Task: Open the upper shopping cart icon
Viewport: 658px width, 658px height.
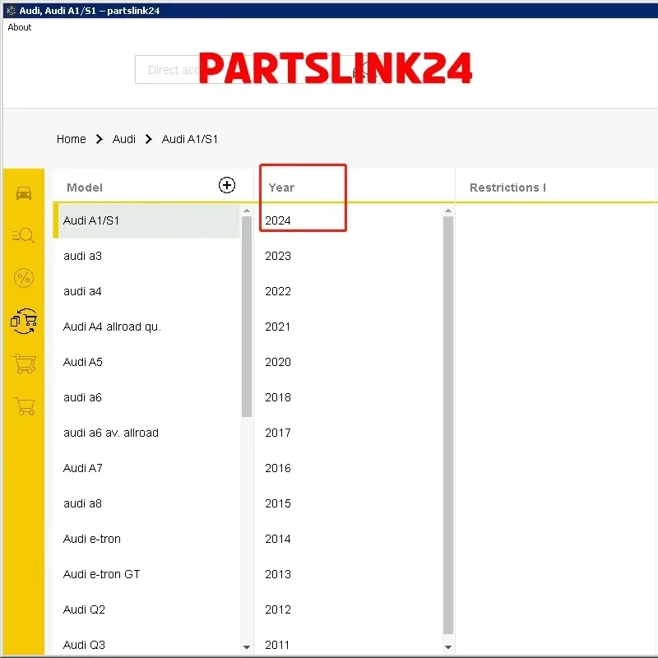Action: 23,364
